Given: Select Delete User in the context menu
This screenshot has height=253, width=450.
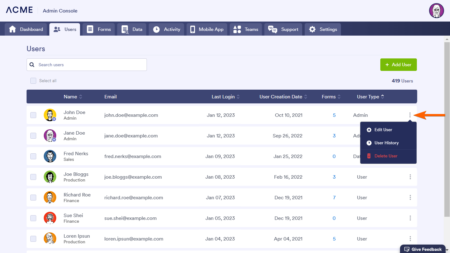Looking at the screenshot, I should click(386, 156).
